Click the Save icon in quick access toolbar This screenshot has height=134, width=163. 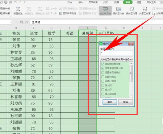click(1, 2)
